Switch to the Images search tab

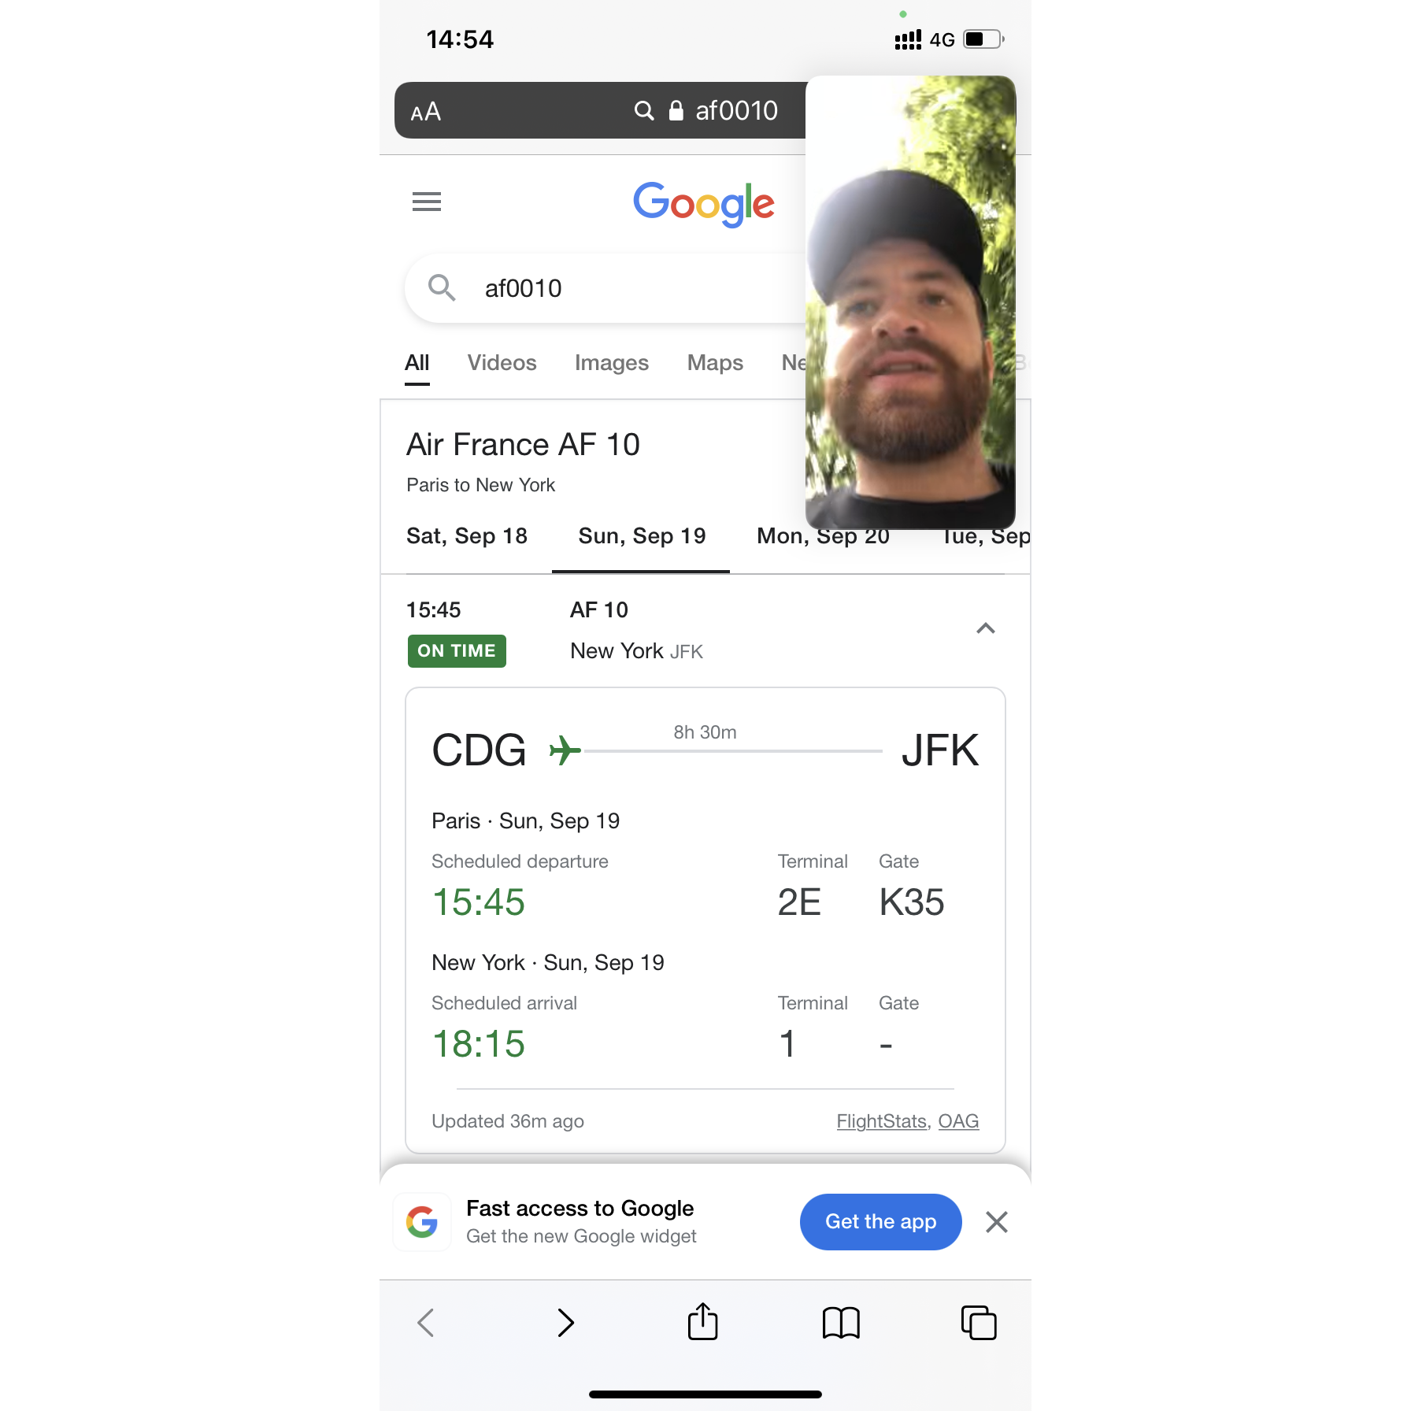[x=612, y=363]
